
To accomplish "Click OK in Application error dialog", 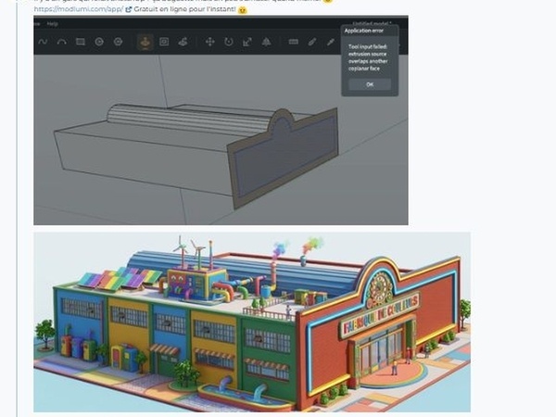I will (x=370, y=84).
